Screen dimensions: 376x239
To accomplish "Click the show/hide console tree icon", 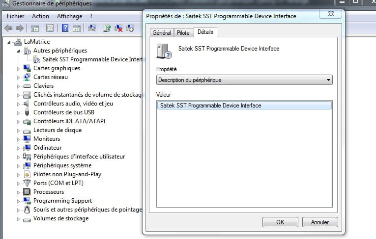I will click(35, 28).
